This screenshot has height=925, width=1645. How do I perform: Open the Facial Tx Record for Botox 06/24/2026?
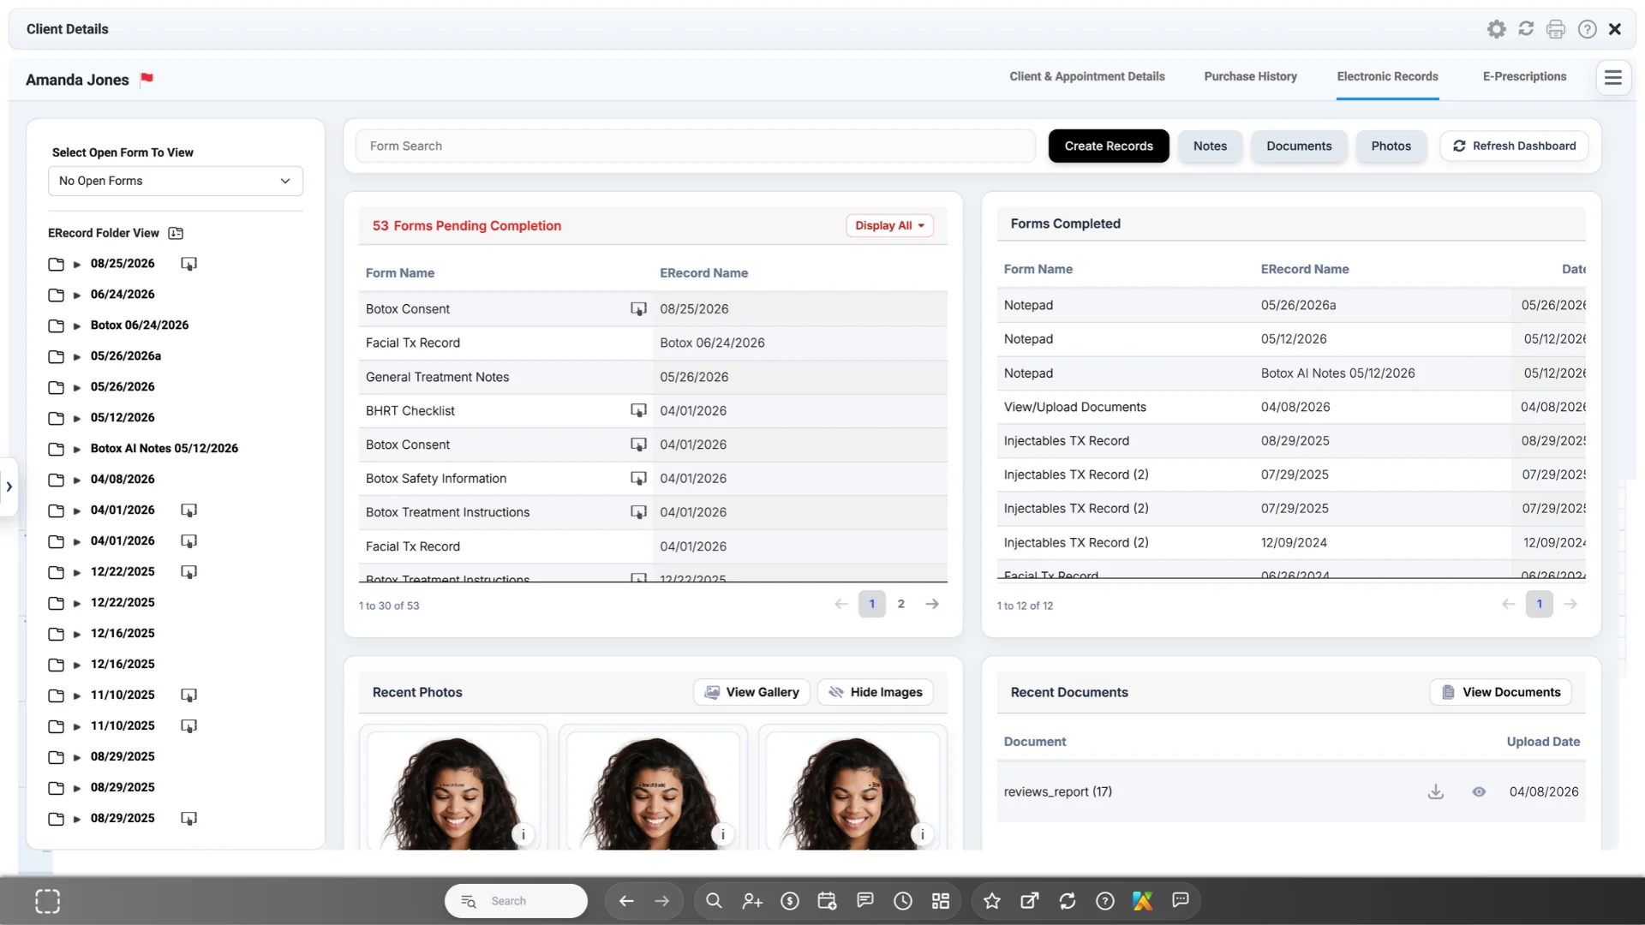tap(653, 343)
